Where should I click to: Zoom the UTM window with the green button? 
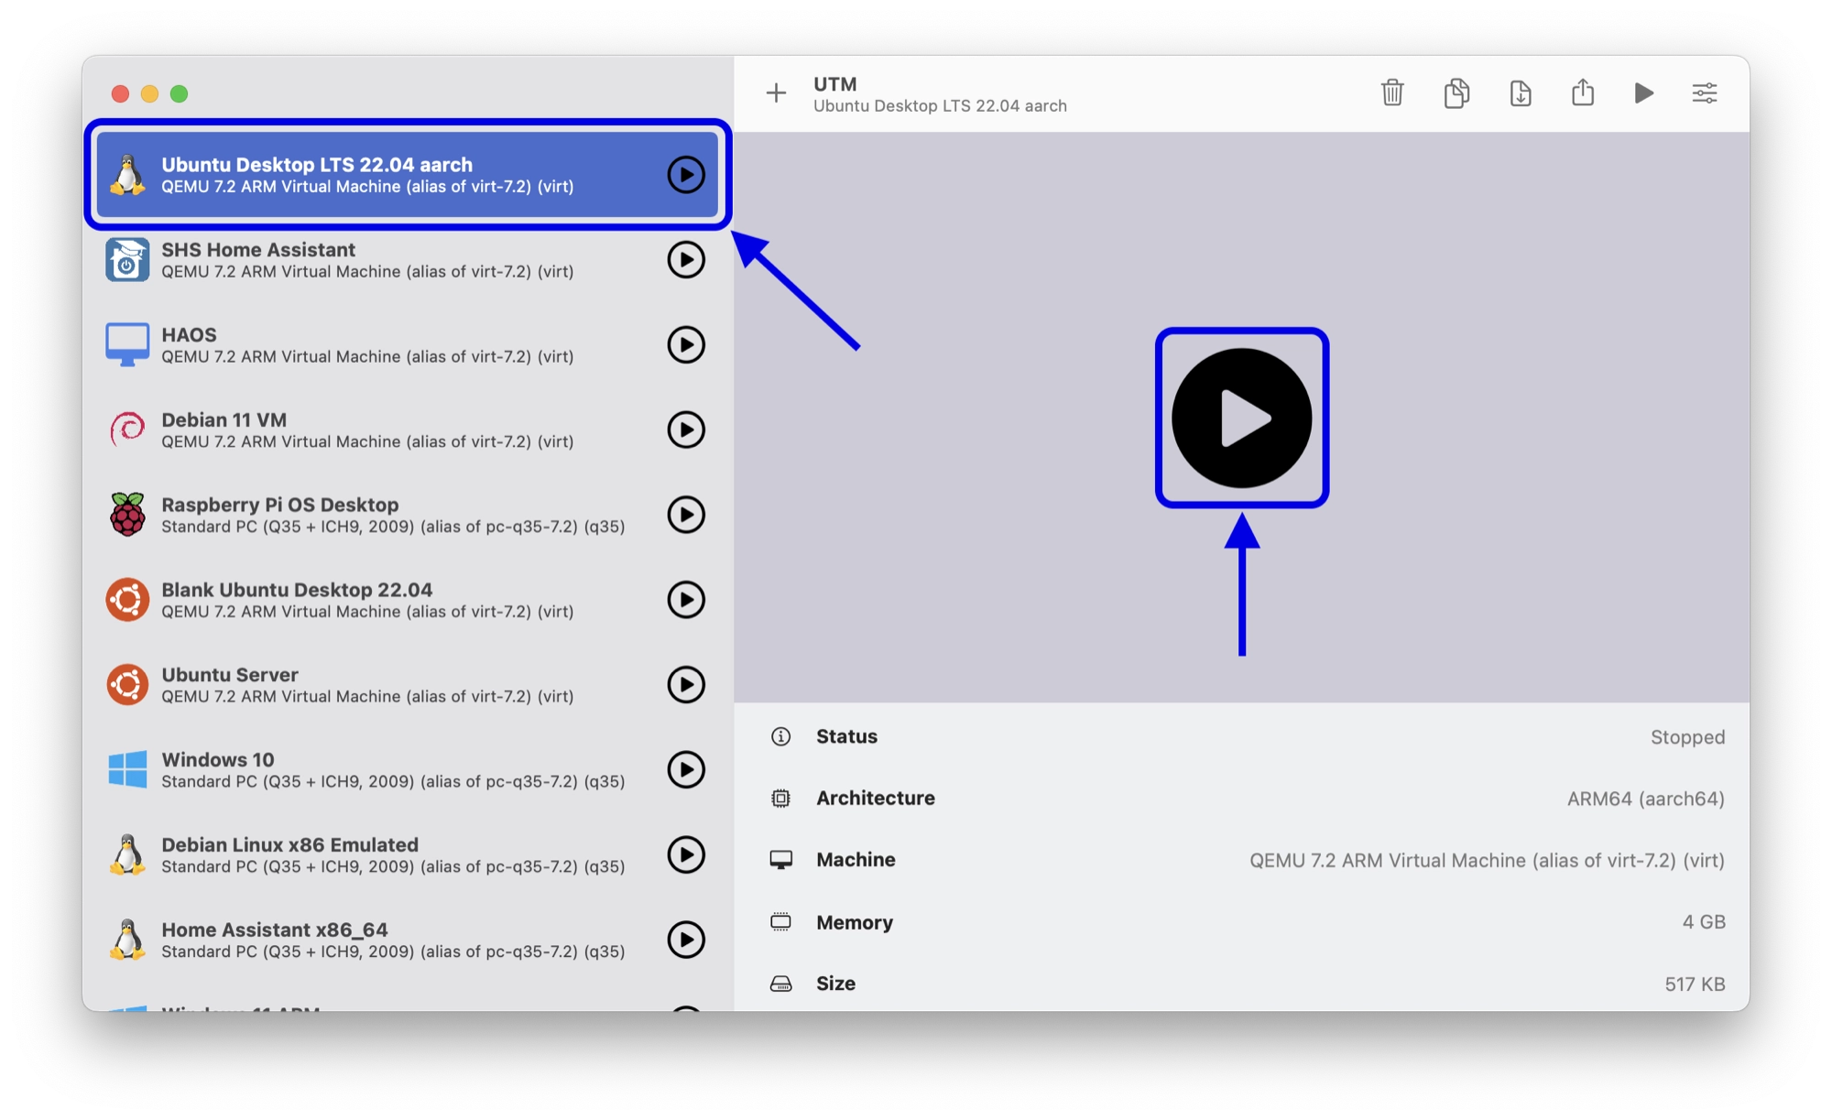180,93
